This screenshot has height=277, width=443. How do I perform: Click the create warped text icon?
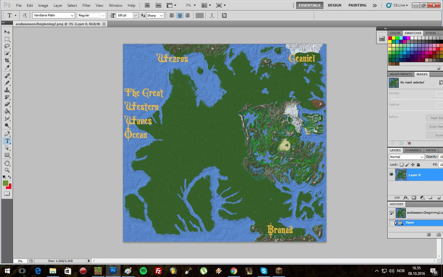[212, 16]
